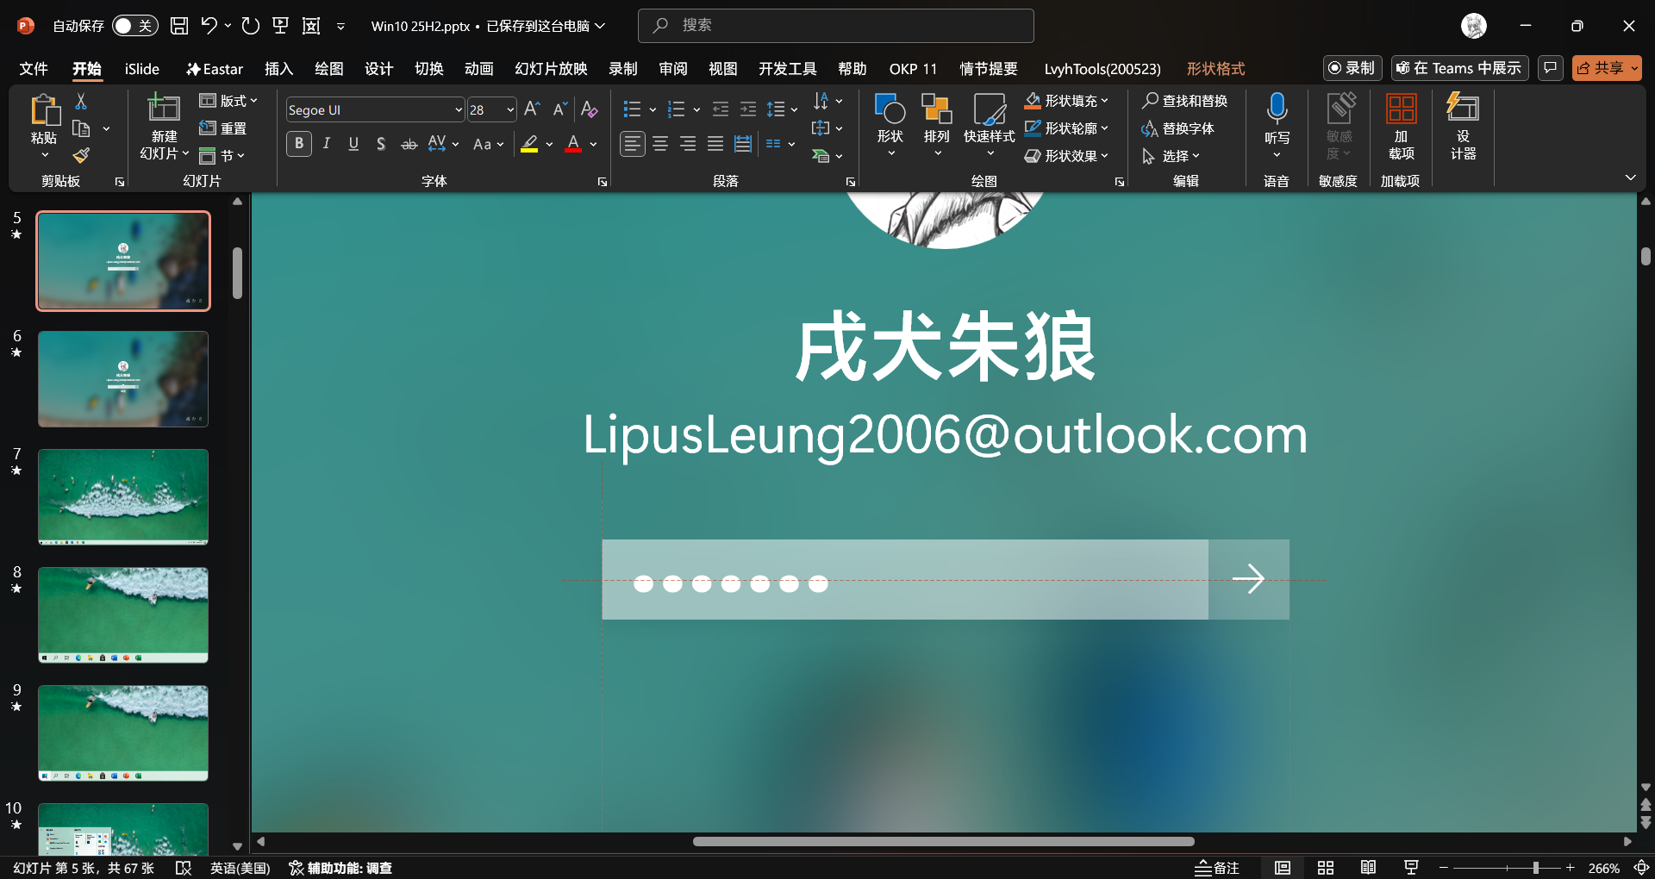Toggle the AutoSave switch
The width and height of the screenshot is (1655, 879).
tap(134, 26)
